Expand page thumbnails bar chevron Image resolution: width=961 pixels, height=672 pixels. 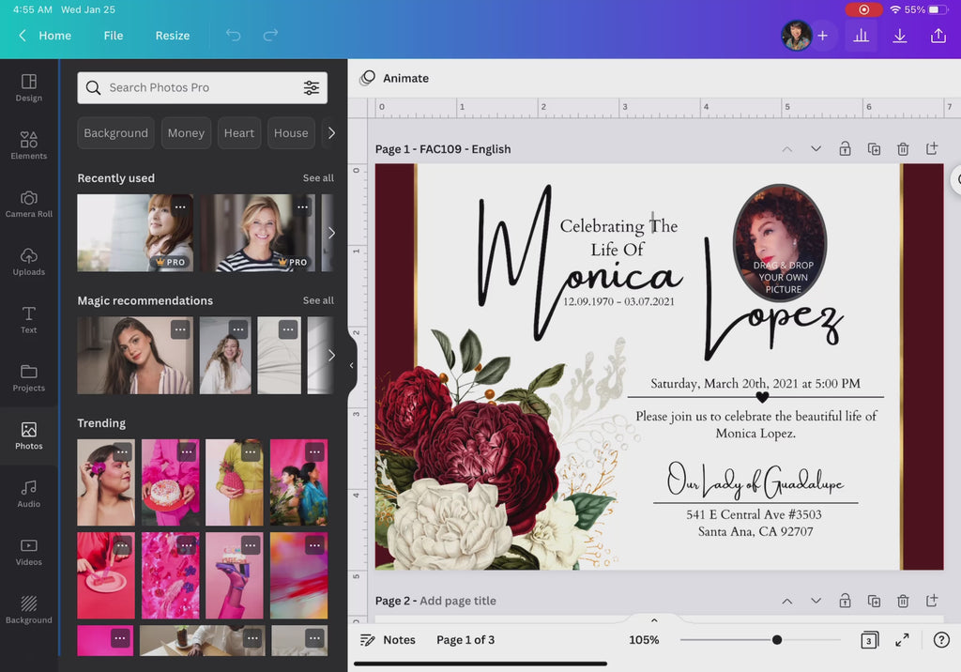coord(654,619)
